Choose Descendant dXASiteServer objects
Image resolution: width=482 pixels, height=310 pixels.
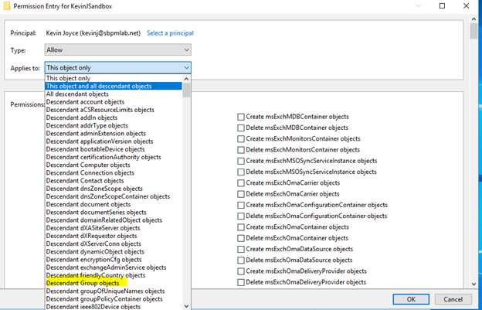tap(114, 228)
